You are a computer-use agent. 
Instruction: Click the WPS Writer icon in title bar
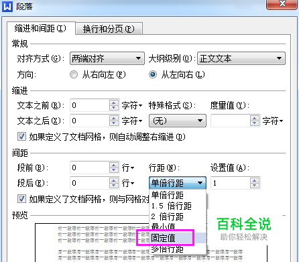click(7, 6)
